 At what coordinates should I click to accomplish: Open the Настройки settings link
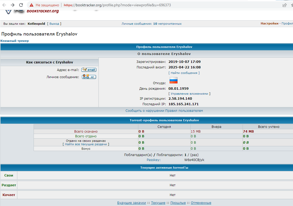point(269,23)
